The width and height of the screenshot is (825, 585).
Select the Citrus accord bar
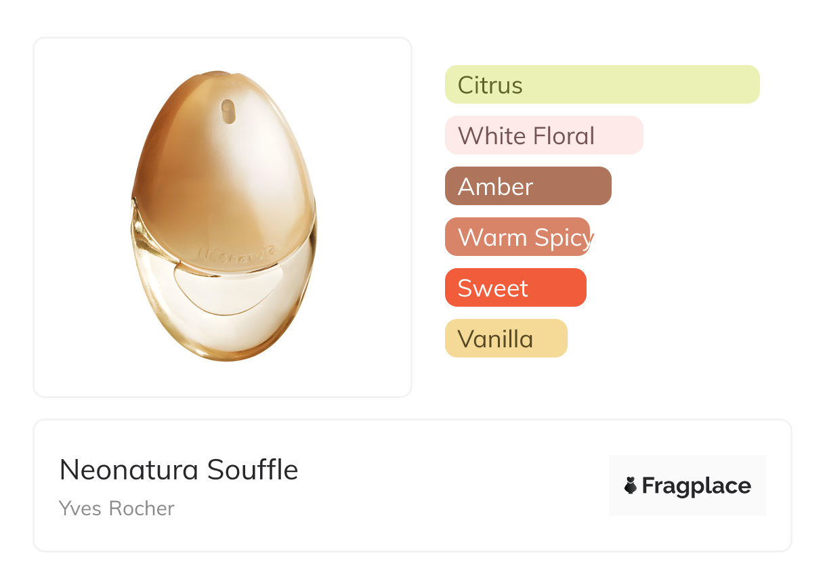tap(601, 85)
